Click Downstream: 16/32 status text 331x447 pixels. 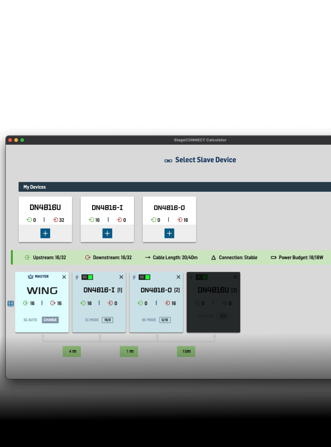112,257
